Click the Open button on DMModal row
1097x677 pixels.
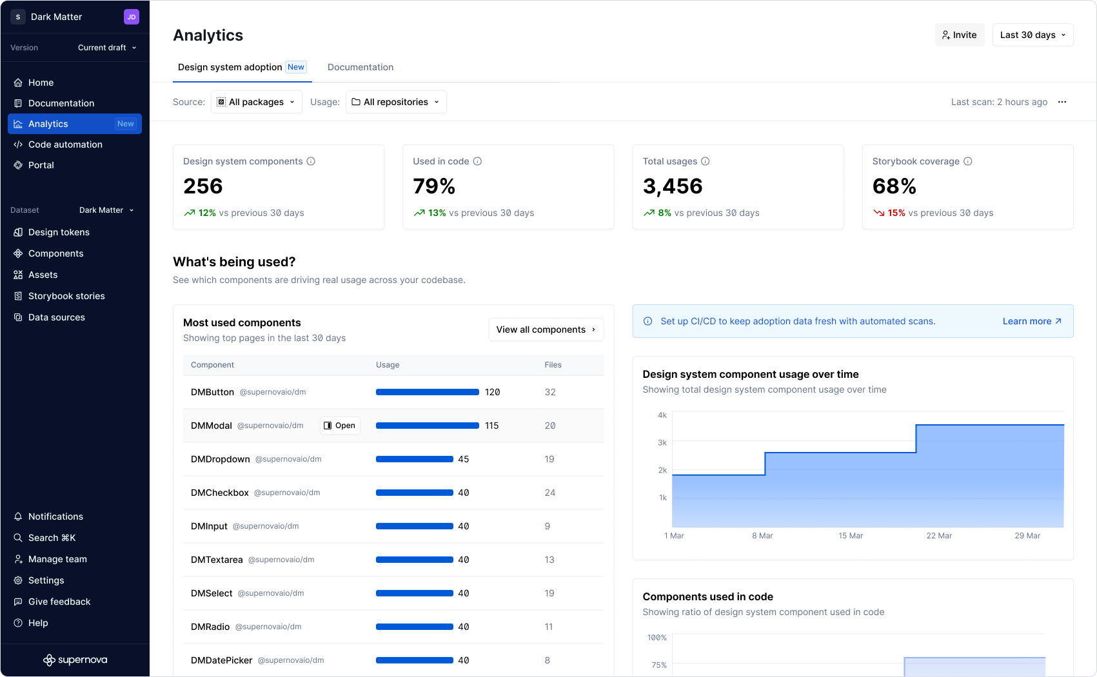point(340,426)
